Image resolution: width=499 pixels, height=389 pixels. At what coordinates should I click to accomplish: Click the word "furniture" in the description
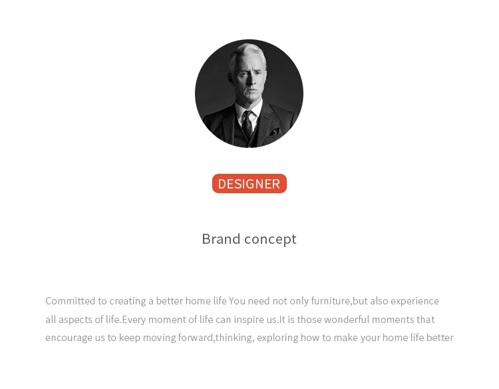329,301
